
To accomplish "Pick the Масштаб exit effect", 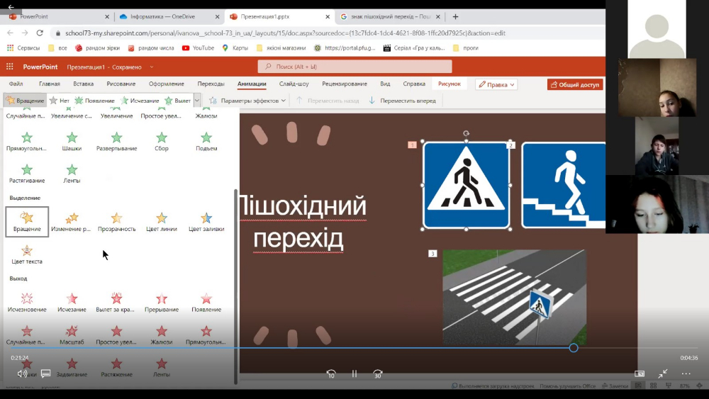I will click(72, 335).
